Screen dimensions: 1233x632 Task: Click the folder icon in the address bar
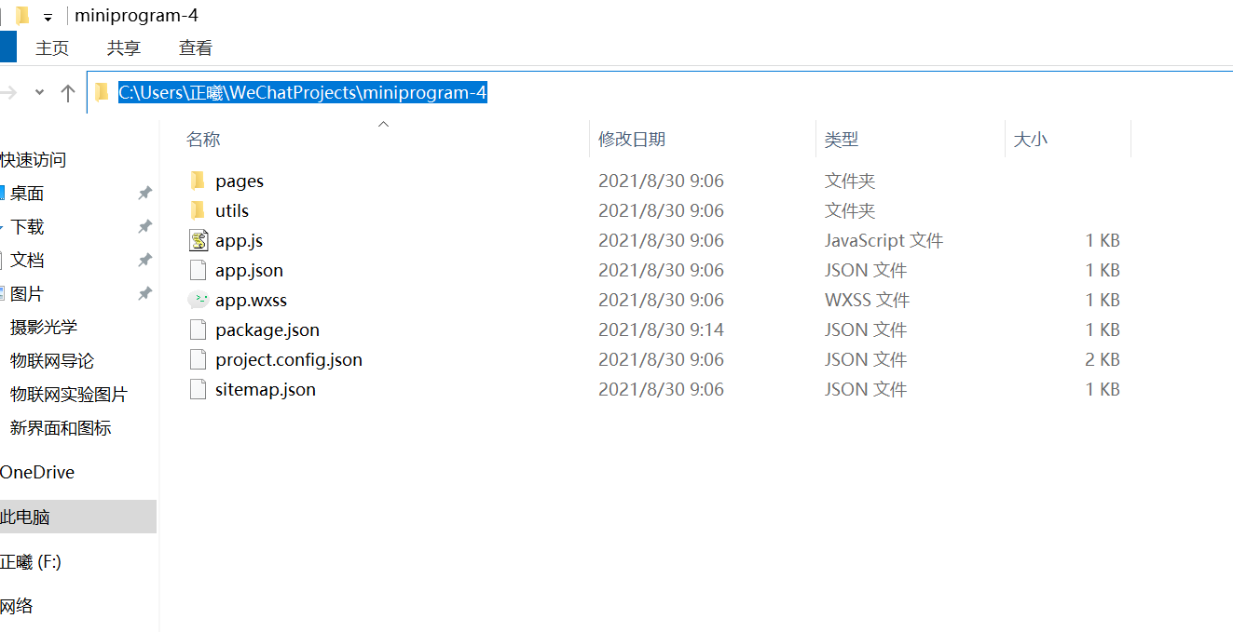click(x=102, y=91)
